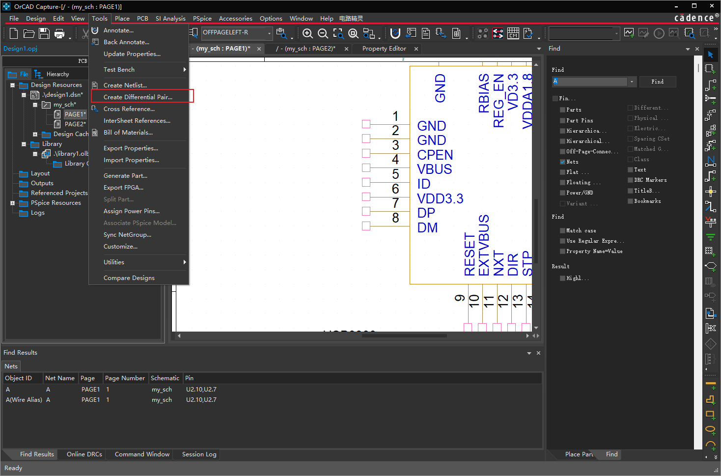Click the Place Power symbol icon
The width and height of the screenshot is (721, 476).
point(710,222)
